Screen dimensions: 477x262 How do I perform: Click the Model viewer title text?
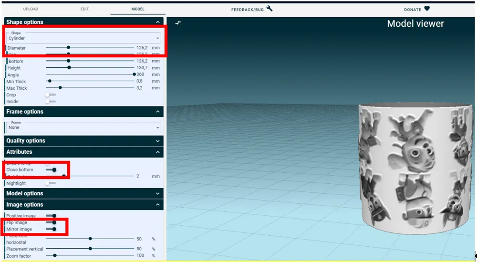415,23
